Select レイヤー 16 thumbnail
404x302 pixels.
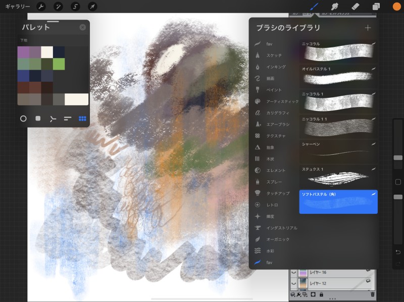pos(303,272)
